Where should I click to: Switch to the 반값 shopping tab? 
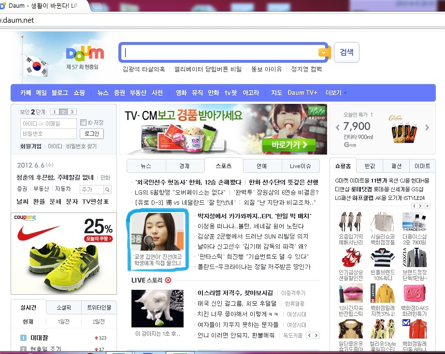coord(370,166)
